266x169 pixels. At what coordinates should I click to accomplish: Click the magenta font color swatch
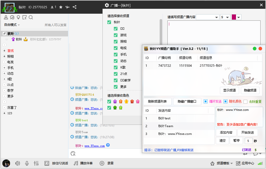(234, 17)
